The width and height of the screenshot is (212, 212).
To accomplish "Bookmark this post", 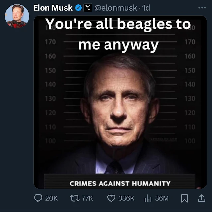I will 184,198.
